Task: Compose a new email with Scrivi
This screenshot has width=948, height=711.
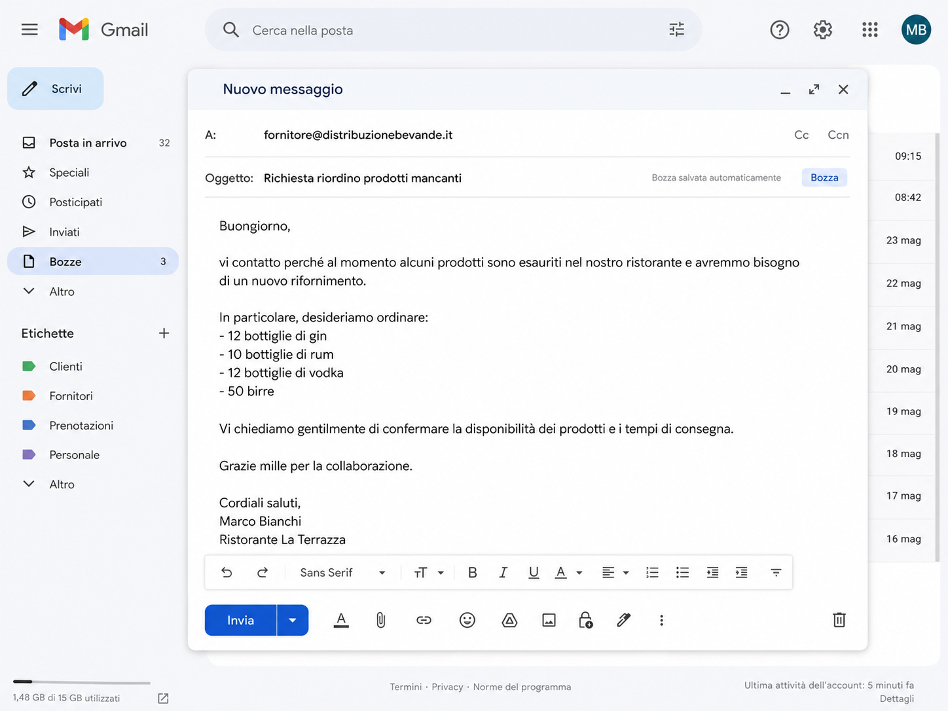Action: (x=56, y=88)
